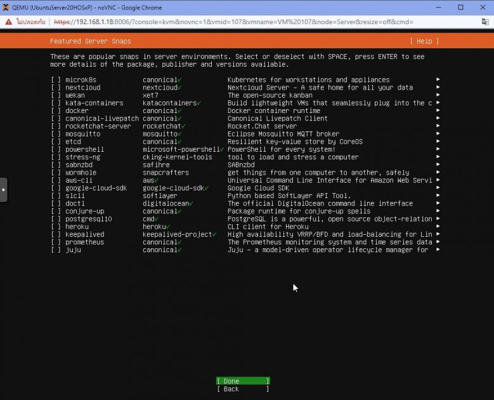Click the verified checkmark beside aws publisher
Viewport: 494px width, 400px height.
156,181
